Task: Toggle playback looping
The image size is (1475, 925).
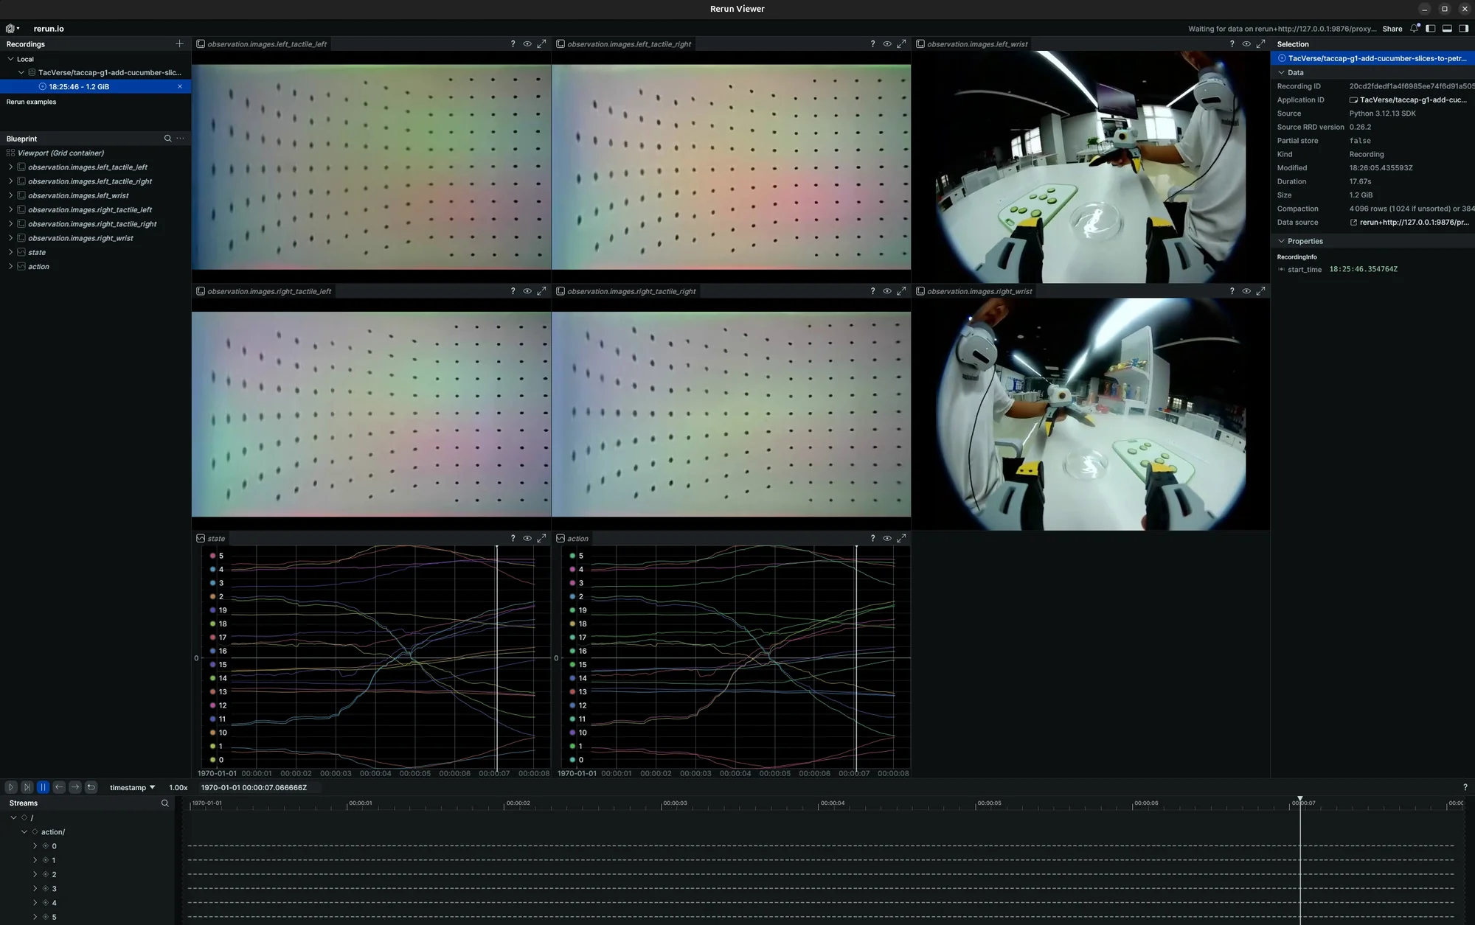Action: coord(91,787)
